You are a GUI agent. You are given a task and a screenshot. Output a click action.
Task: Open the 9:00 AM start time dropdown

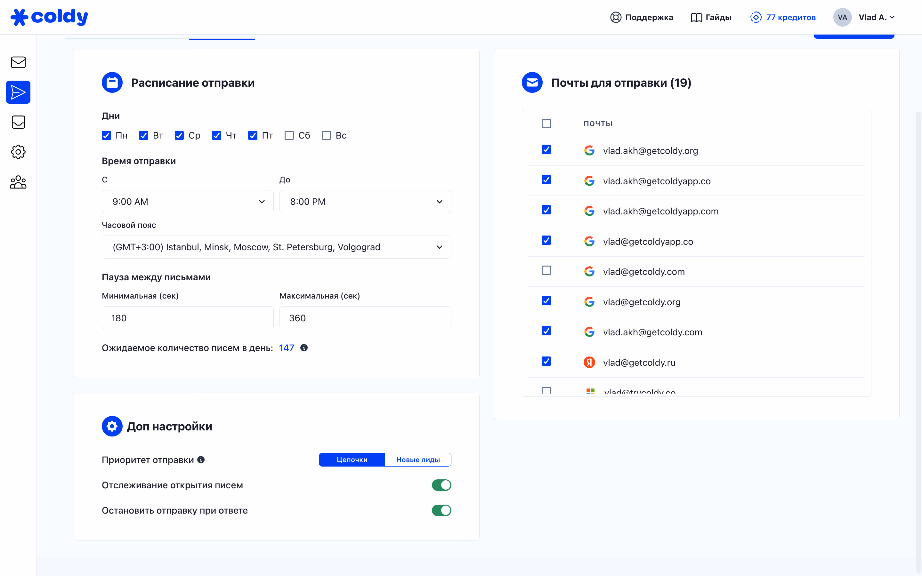[188, 202]
